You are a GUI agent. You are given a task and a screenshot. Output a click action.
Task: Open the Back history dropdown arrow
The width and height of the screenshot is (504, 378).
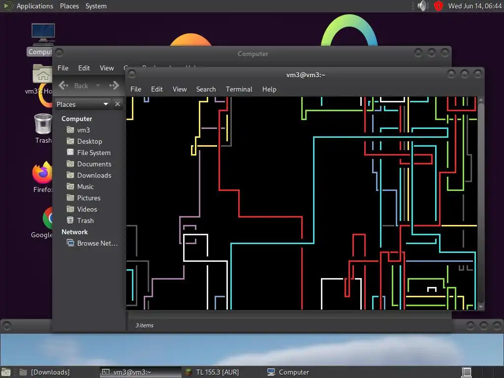pos(98,86)
